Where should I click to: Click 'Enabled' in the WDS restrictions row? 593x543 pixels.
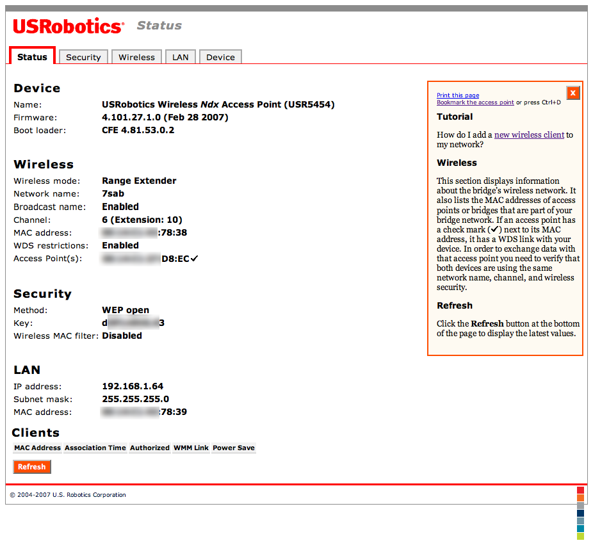point(120,245)
